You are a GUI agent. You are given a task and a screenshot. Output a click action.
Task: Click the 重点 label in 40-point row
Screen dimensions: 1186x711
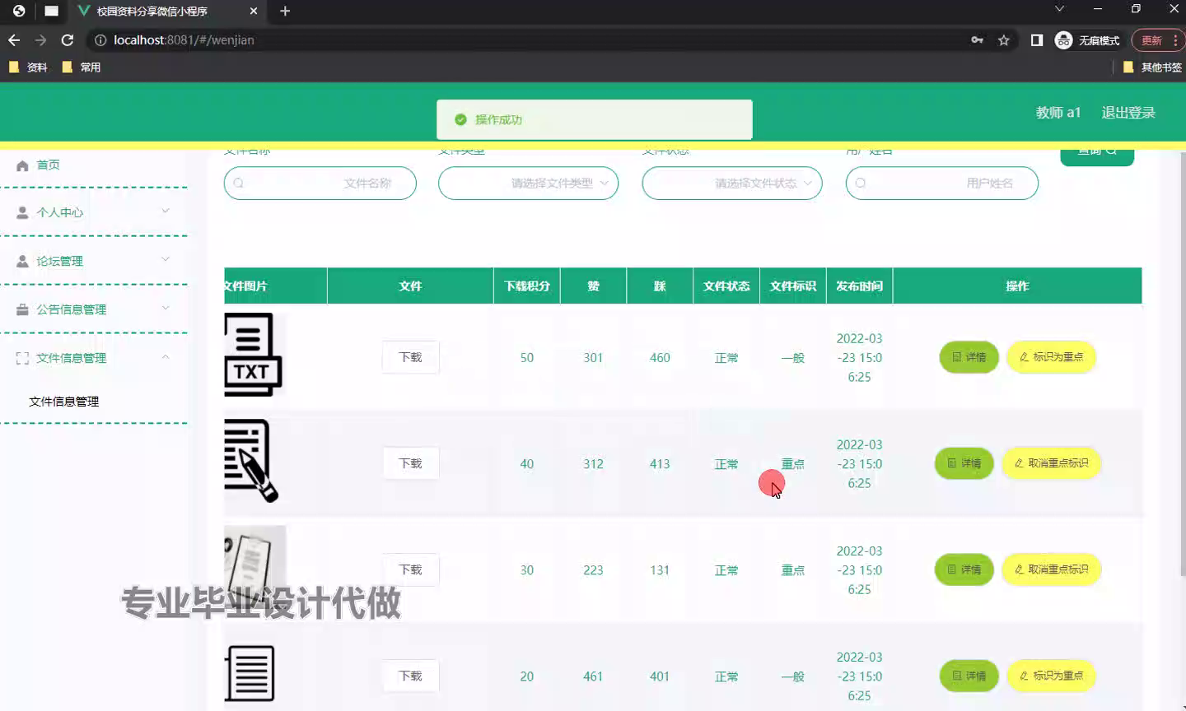[x=793, y=464]
